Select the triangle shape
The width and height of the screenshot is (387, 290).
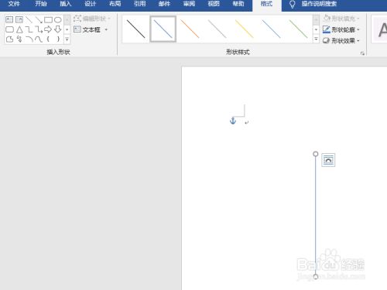tap(19, 29)
